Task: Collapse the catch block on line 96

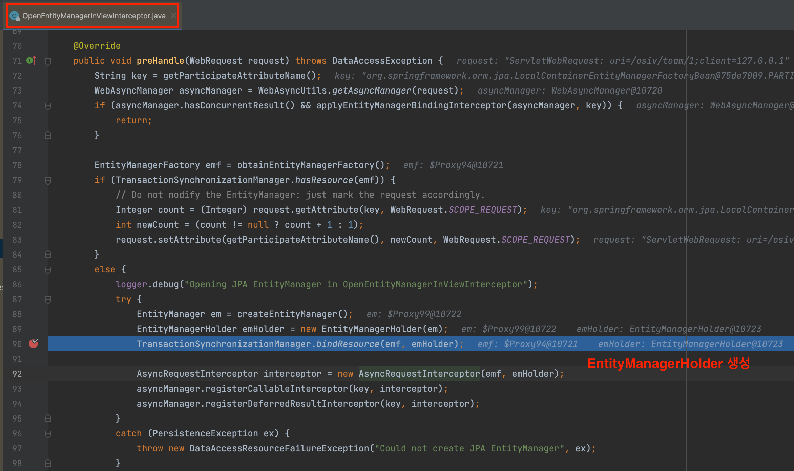Action: [x=48, y=434]
